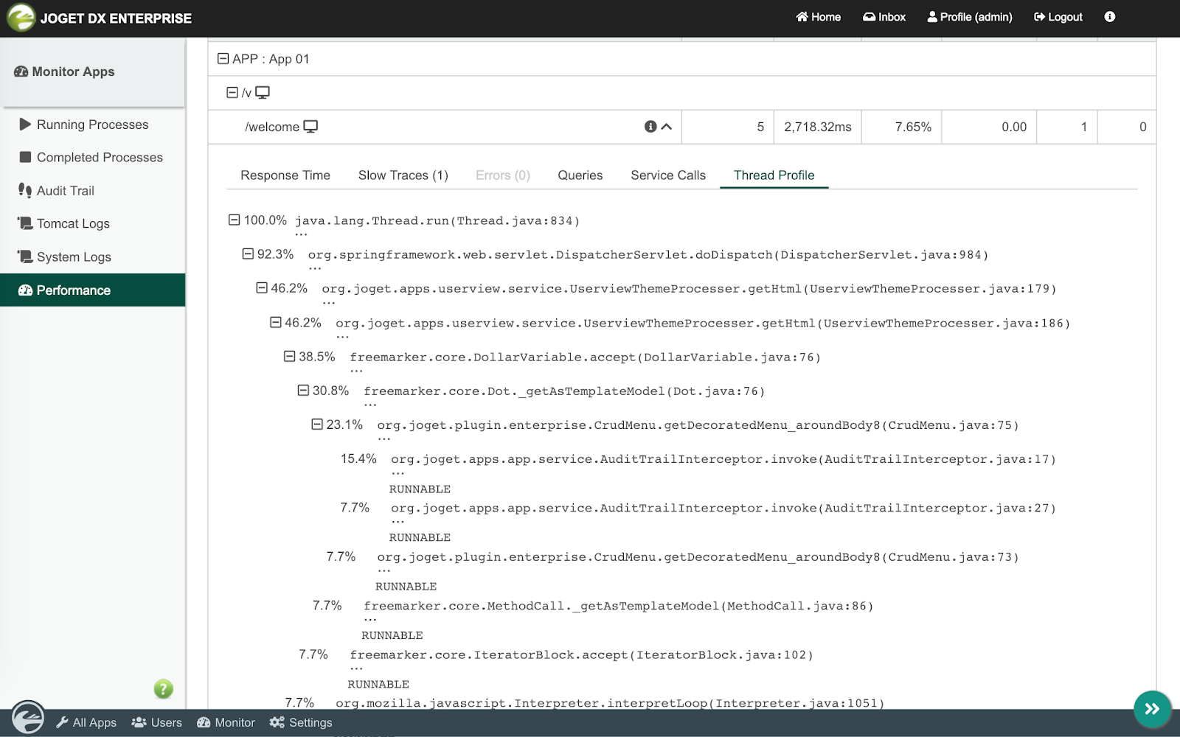
Task: Open the Slow Traces (1) tab
Action: [403, 175]
